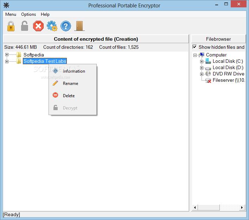Click the Local Disk (C:) drive icon
This screenshot has height=220, width=249.
208,61
